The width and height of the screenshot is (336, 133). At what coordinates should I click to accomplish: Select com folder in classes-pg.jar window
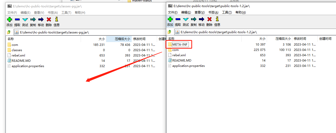click(x=15, y=45)
